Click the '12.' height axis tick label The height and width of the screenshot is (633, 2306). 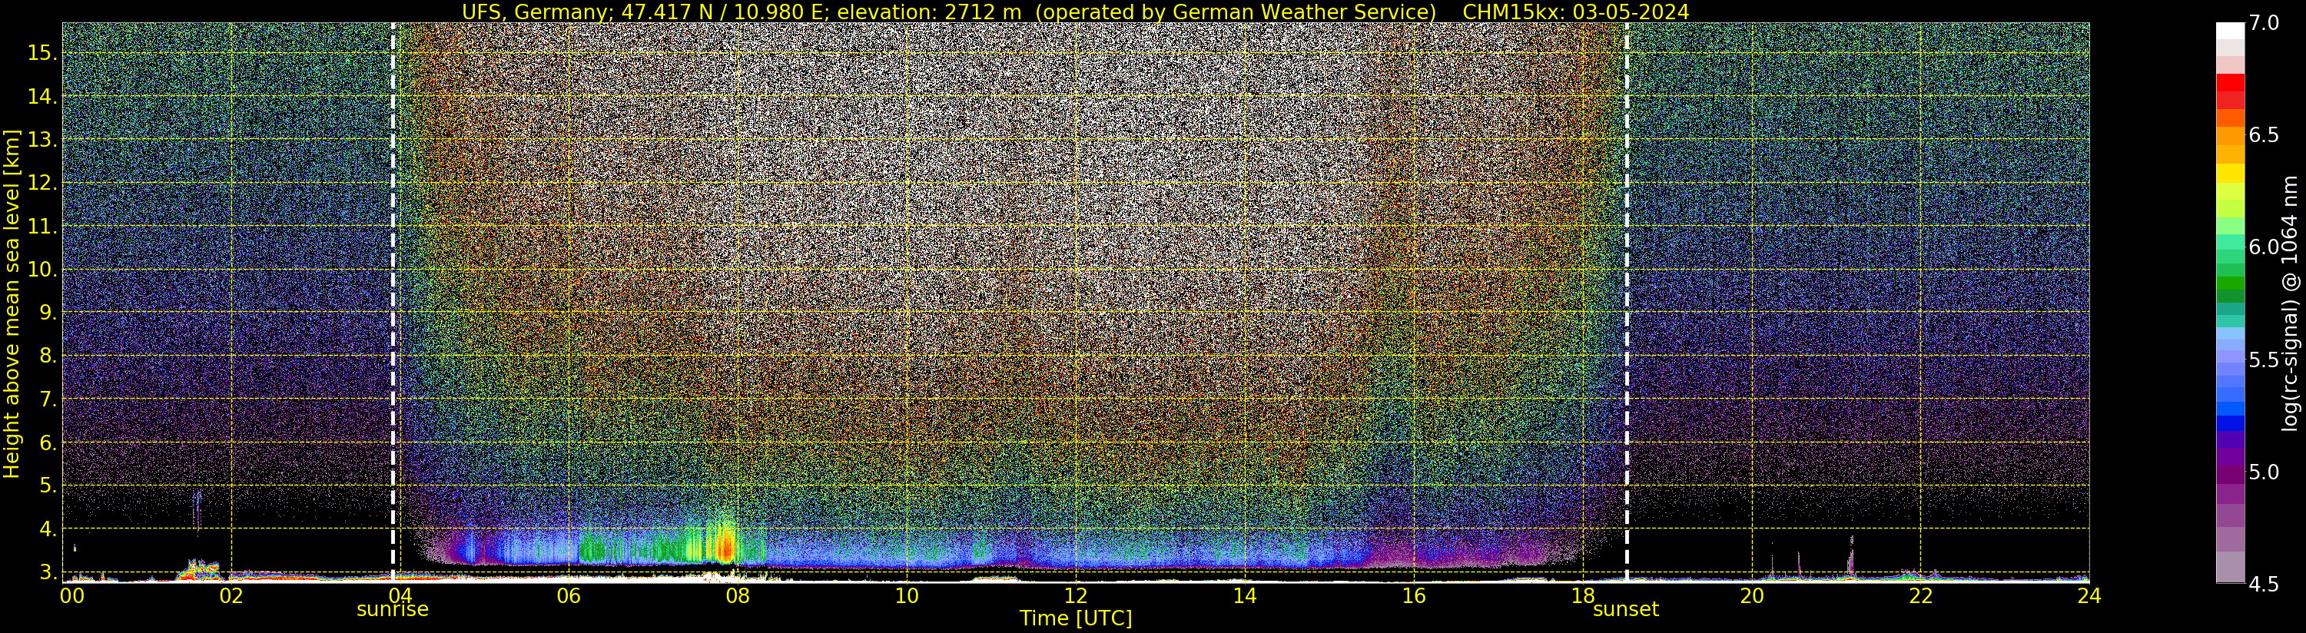[x=42, y=183]
